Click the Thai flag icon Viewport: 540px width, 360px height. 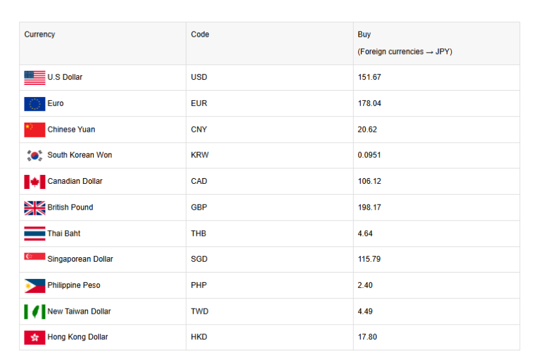pyautogui.click(x=35, y=234)
